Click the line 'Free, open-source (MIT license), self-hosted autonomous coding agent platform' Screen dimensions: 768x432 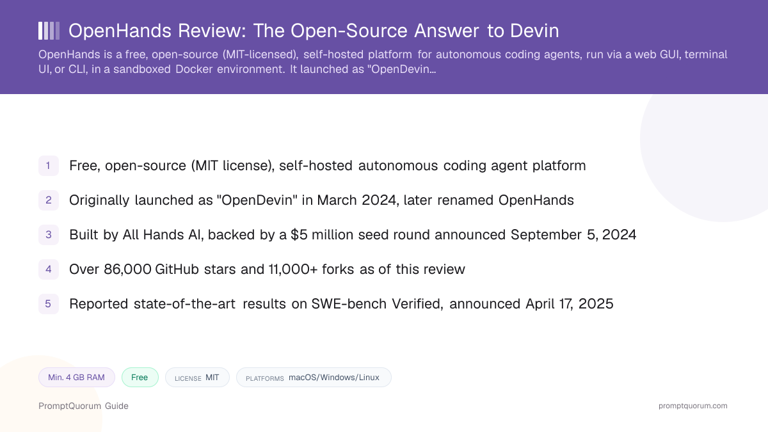[x=328, y=166]
